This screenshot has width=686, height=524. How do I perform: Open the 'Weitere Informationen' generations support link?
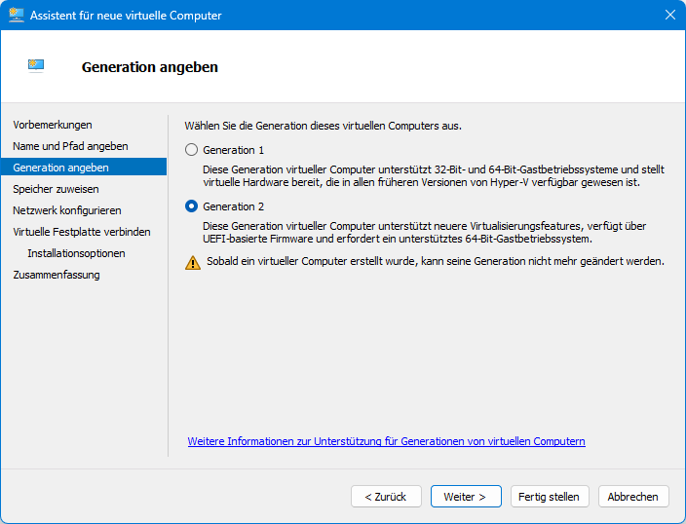(386, 441)
